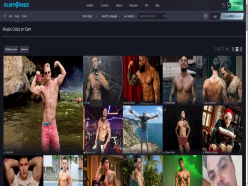Viewport: 248px width, 186px height.
Task: Switch to the Trans tab
Action: pos(24,16)
